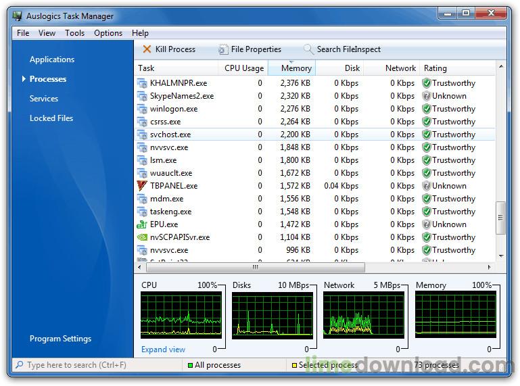Viewport: 520px width, 386px height.
Task: Click the Unknown shield icon for TBPANEL.exe
Action: (427, 186)
